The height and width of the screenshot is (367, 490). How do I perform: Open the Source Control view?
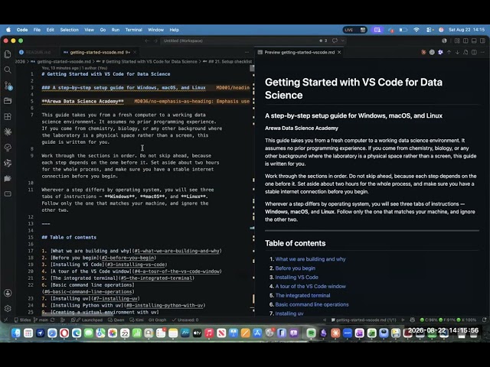coord(8,86)
